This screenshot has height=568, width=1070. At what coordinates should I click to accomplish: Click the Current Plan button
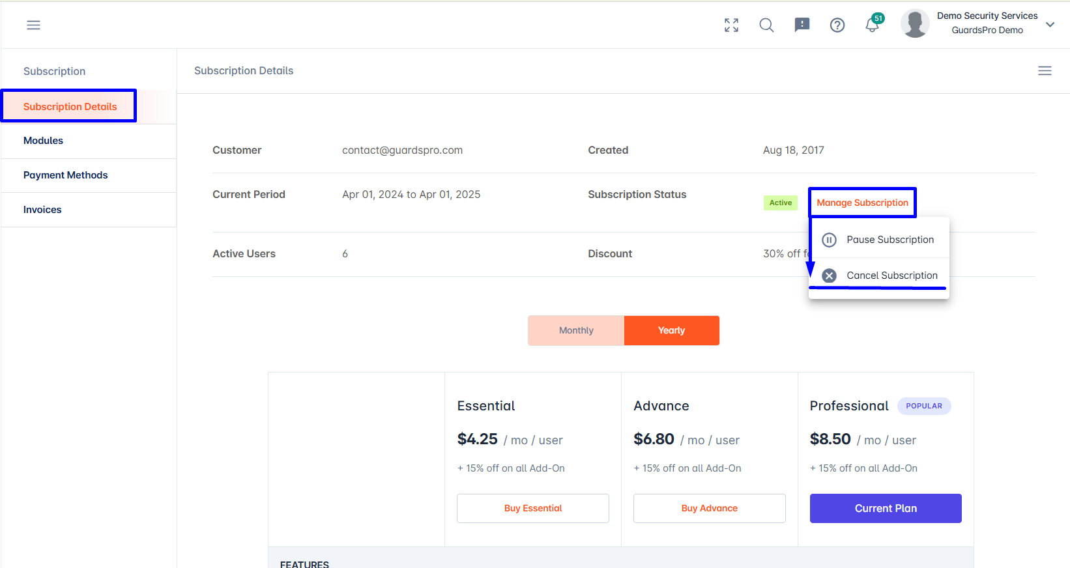coord(885,508)
